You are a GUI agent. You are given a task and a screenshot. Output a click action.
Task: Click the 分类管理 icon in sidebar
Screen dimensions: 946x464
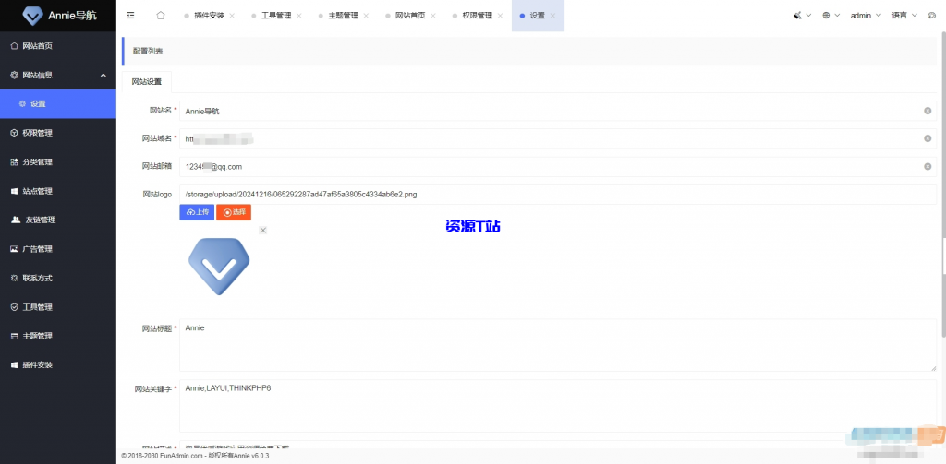pyautogui.click(x=15, y=161)
